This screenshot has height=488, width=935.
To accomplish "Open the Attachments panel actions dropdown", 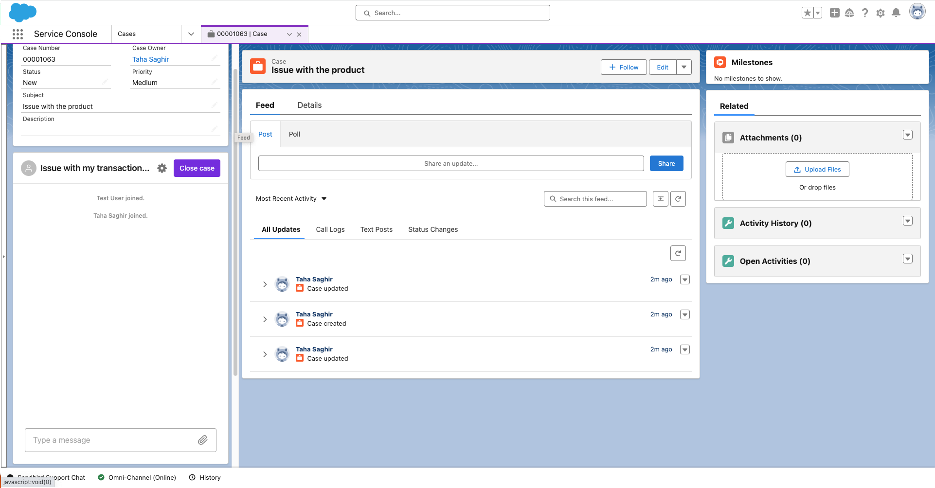I will pyautogui.click(x=907, y=135).
